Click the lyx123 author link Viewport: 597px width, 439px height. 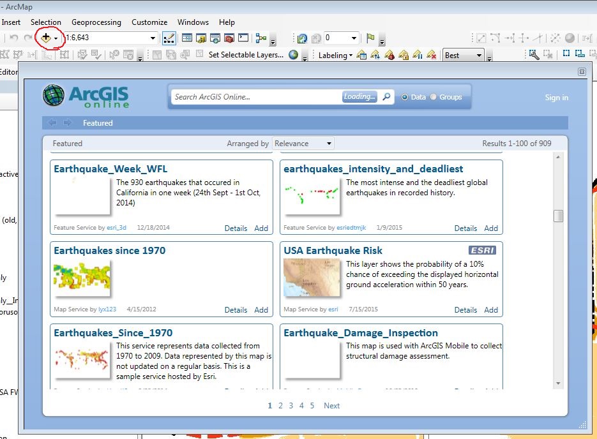pyautogui.click(x=107, y=309)
